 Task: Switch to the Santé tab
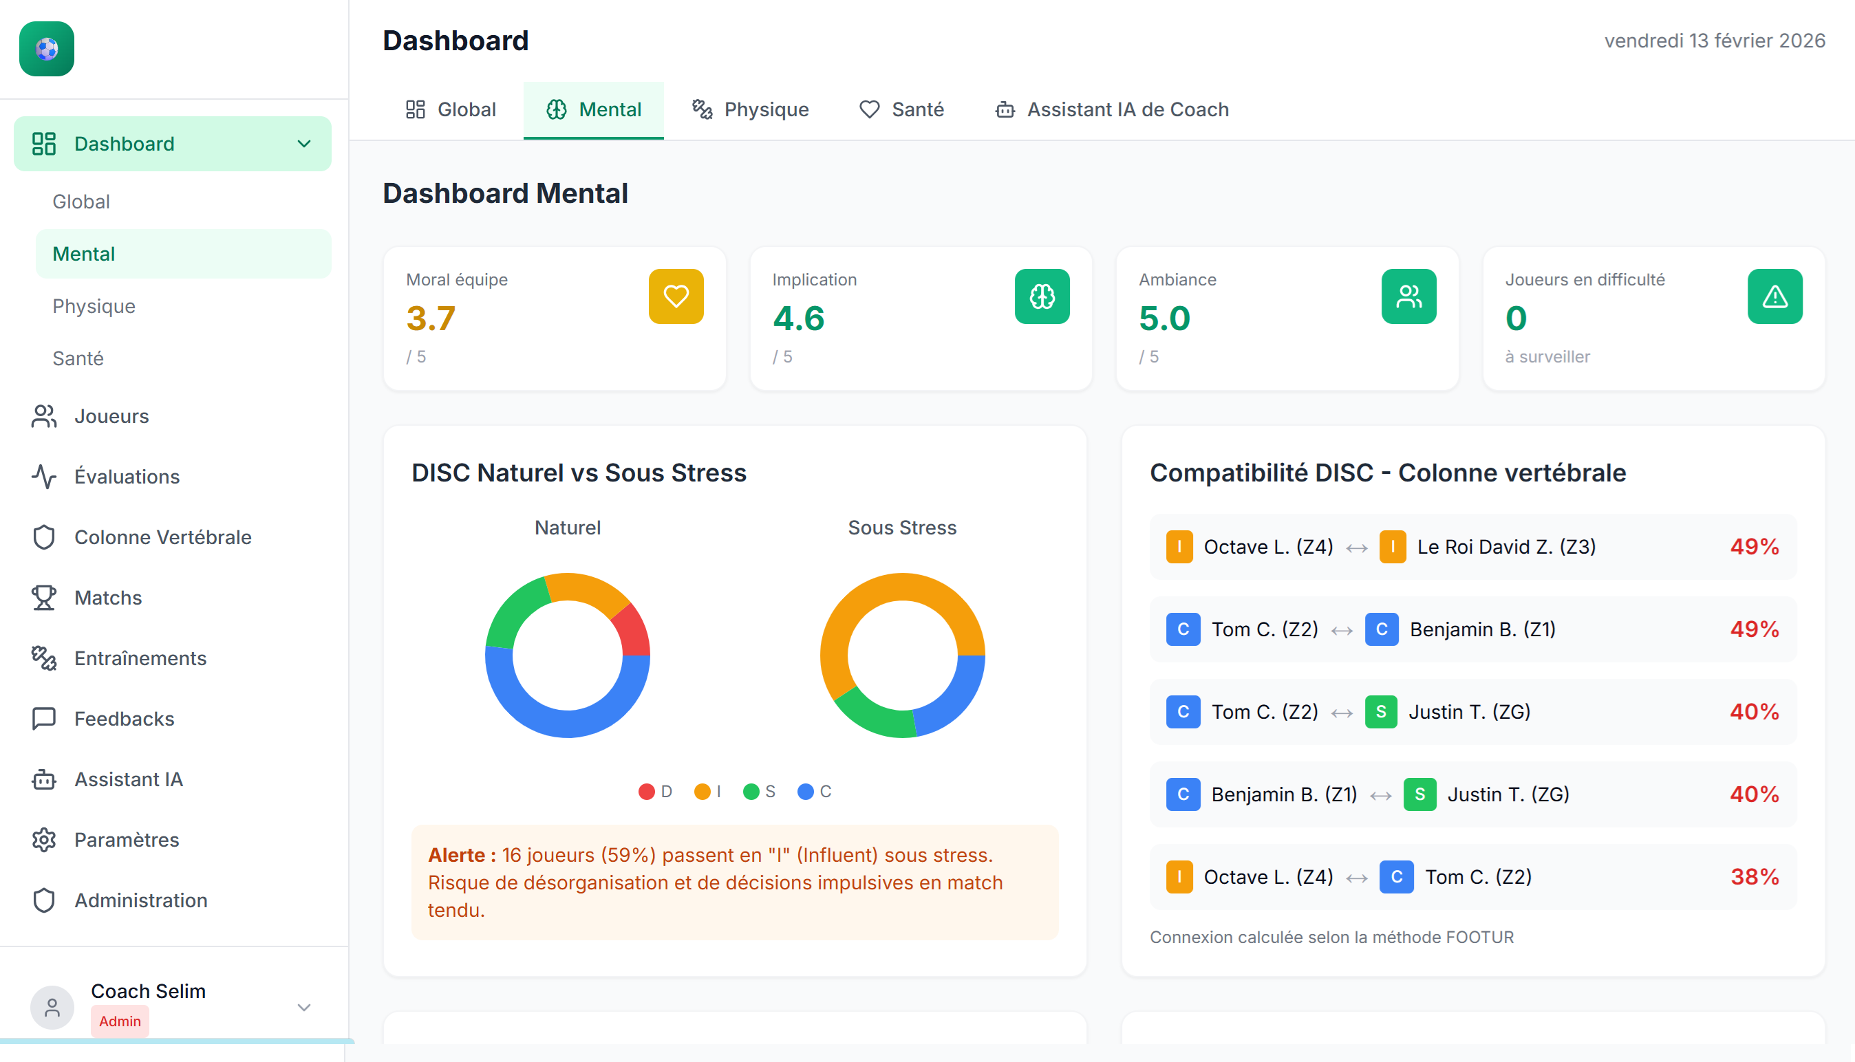coord(901,109)
